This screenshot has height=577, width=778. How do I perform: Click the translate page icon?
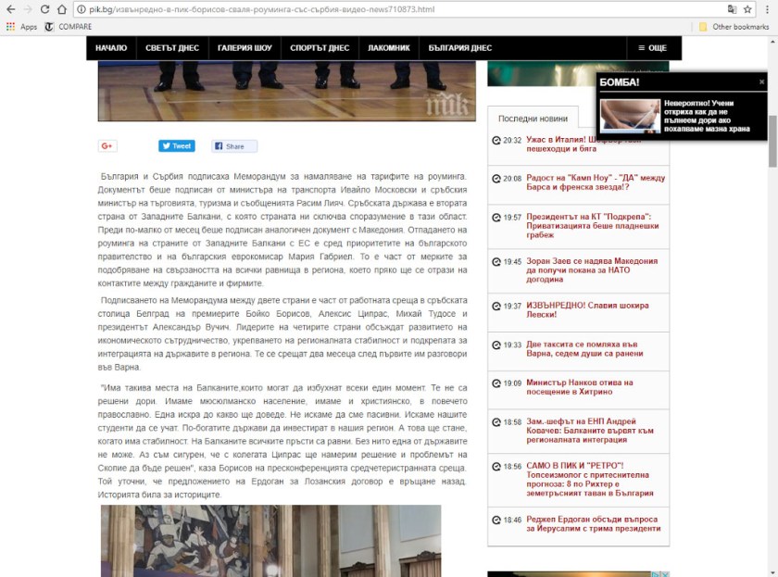[732, 9]
